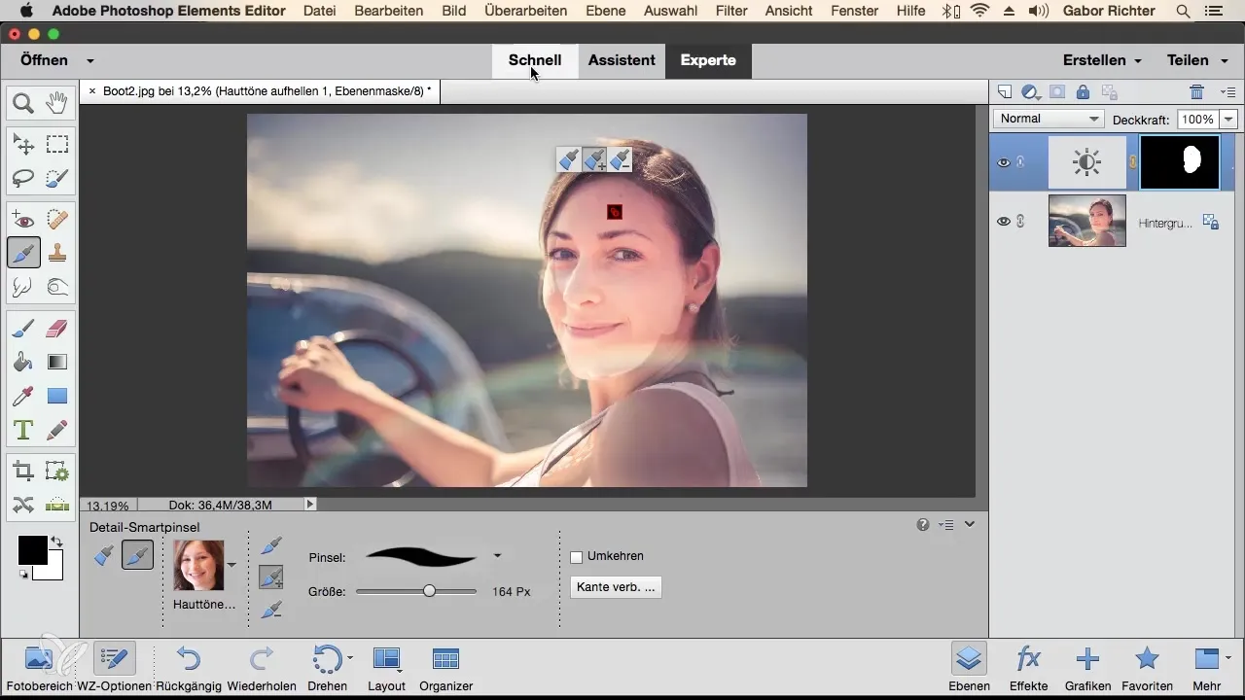Select the Hand tool
1245x700 pixels.
[57, 102]
